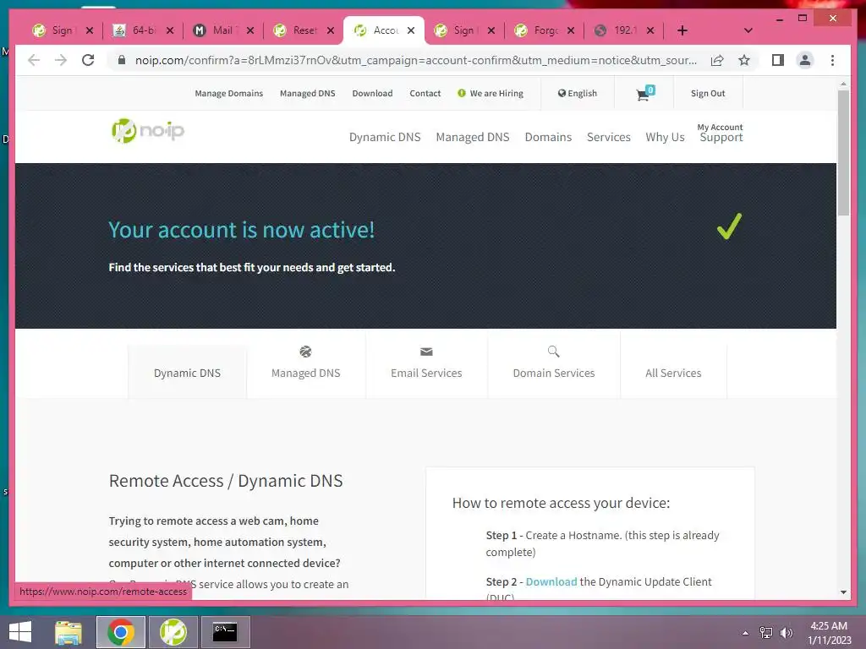The height and width of the screenshot is (649, 866).
Task: Open top bar Managed DNS link
Action: [x=308, y=93]
